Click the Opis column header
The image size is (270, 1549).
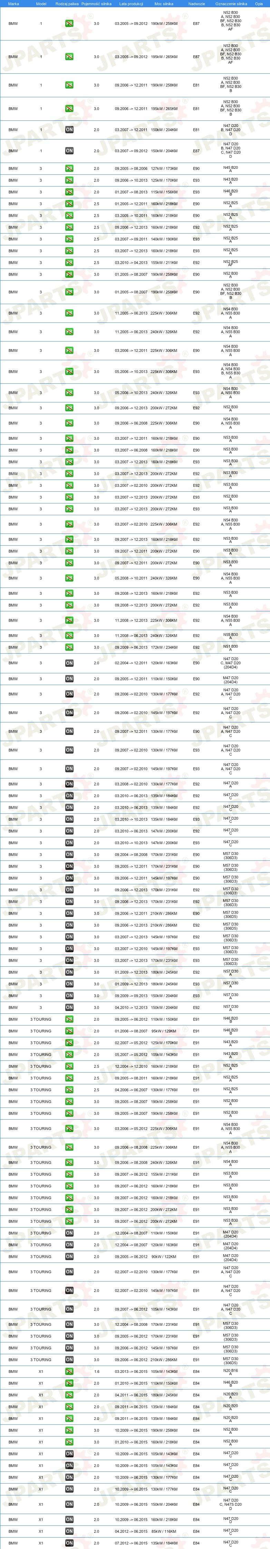259,3
